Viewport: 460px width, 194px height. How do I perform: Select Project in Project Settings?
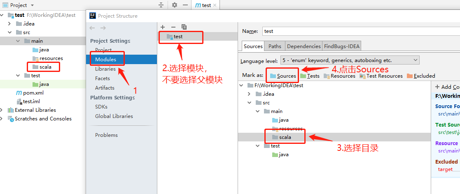[x=103, y=50]
